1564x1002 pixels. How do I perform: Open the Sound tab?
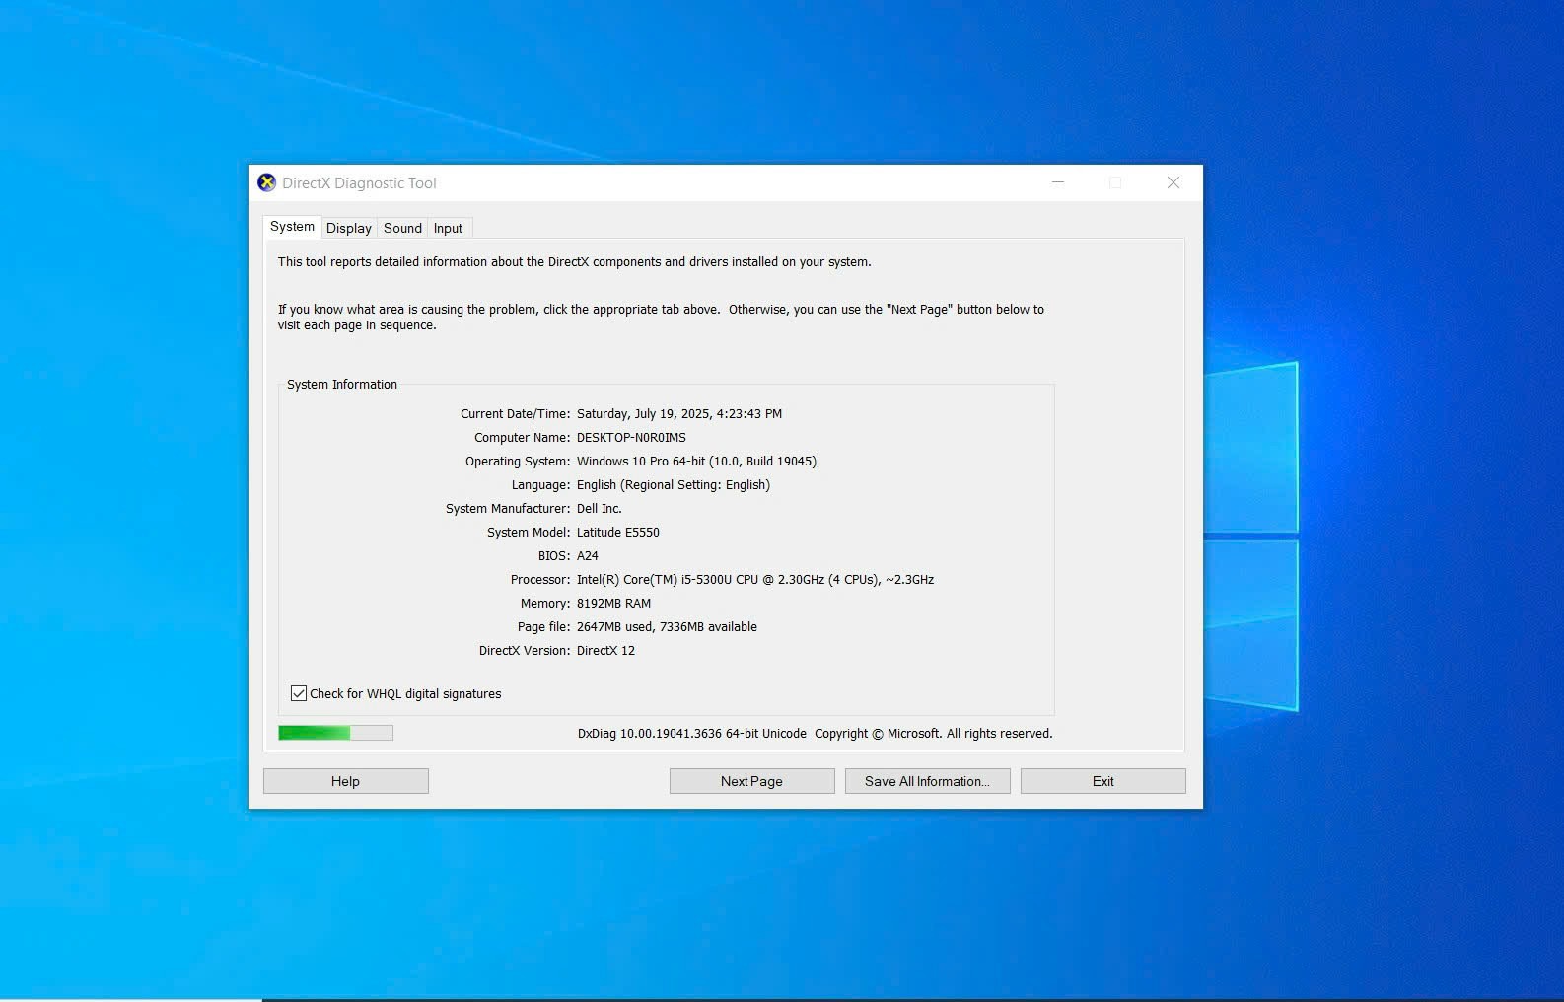(x=402, y=228)
